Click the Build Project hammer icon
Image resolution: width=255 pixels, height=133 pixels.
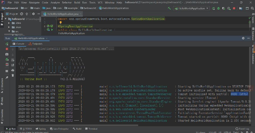[x=169, y=8]
